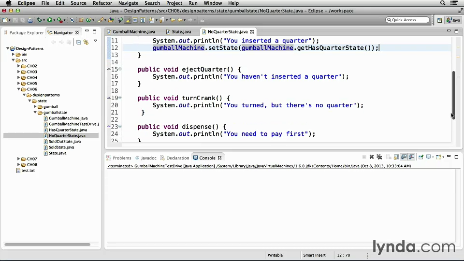Switch to the Problems tab

[x=119, y=158]
